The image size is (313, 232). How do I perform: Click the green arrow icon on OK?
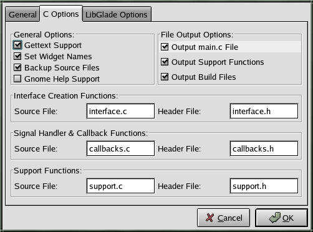point(274,218)
